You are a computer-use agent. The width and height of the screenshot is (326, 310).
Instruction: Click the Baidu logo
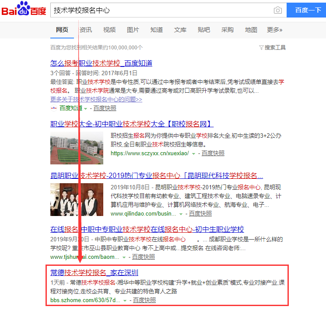tap(24, 10)
